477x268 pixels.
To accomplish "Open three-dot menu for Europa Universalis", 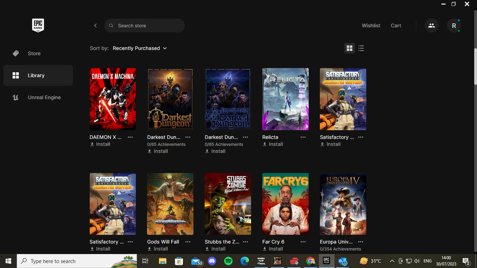I will pyautogui.click(x=360, y=242).
